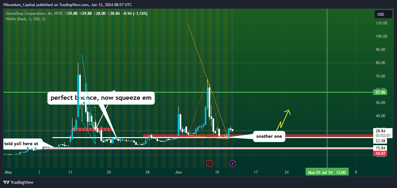Click the 24 date on time axis
The height and width of the screenshot is (188, 397).
point(287,172)
